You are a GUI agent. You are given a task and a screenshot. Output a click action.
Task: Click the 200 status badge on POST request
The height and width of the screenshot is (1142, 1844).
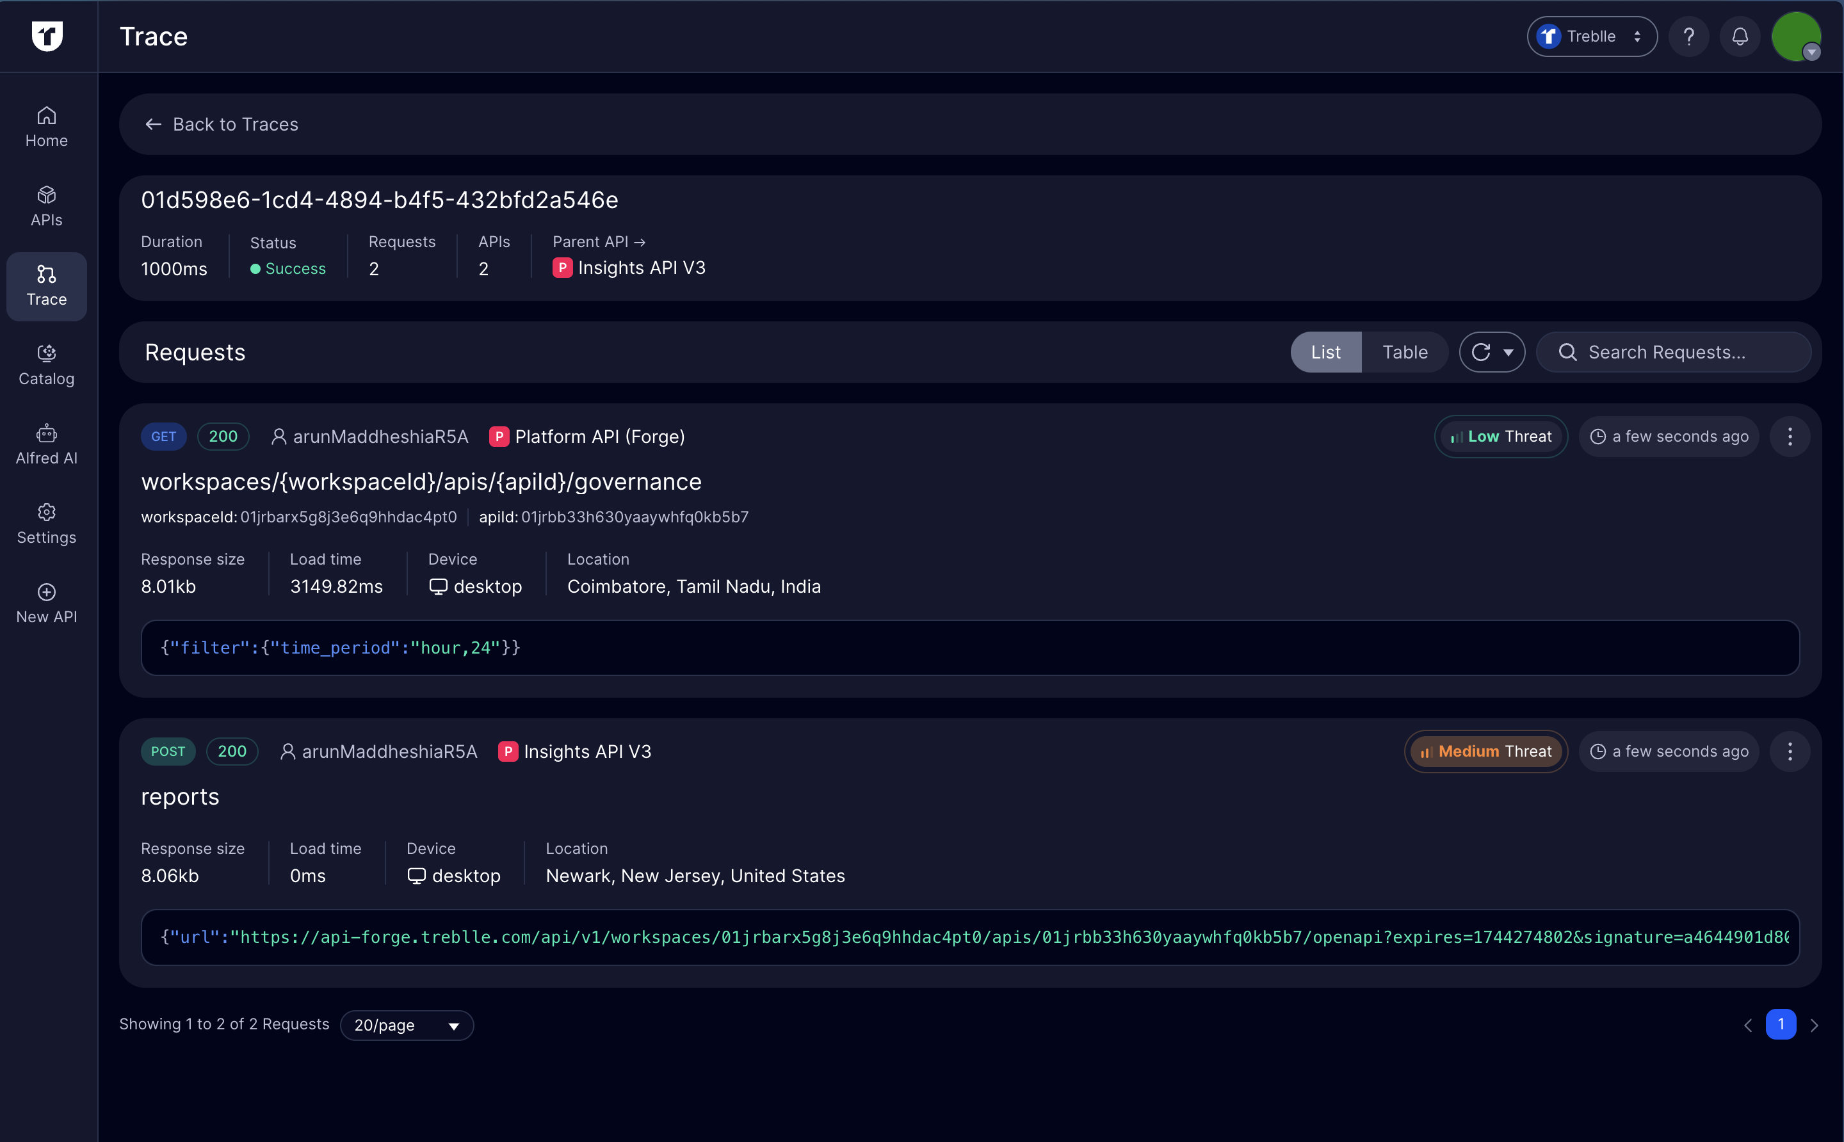[232, 752]
